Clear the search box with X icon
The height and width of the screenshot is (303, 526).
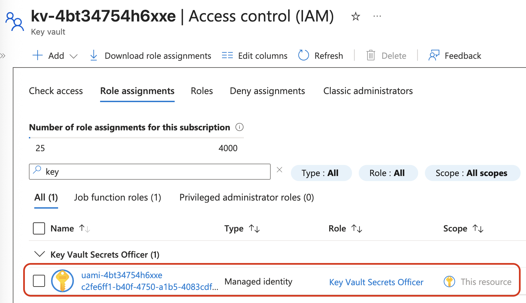[279, 170]
